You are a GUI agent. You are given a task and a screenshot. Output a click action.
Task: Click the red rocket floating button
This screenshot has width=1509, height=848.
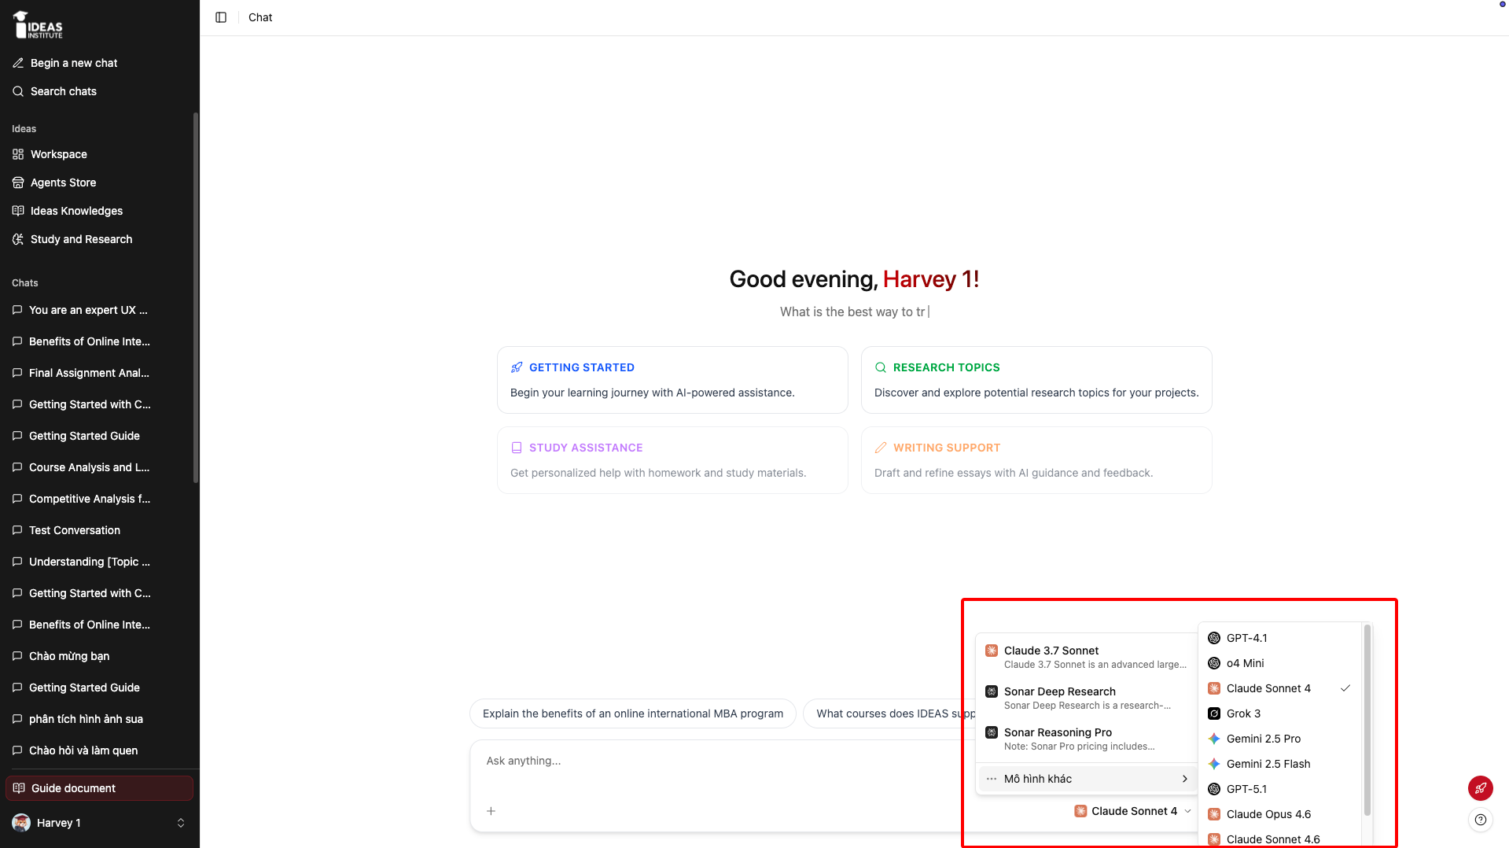pos(1481,788)
